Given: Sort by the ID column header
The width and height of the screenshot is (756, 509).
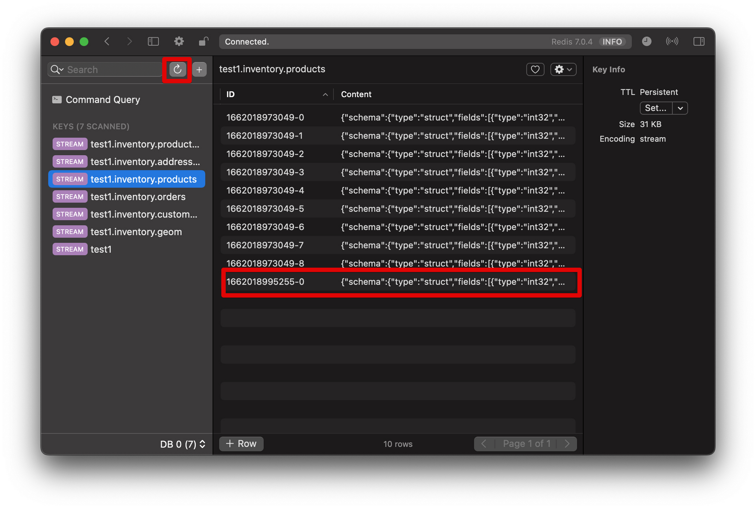Looking at the screenshot, I should click(276, 94).
